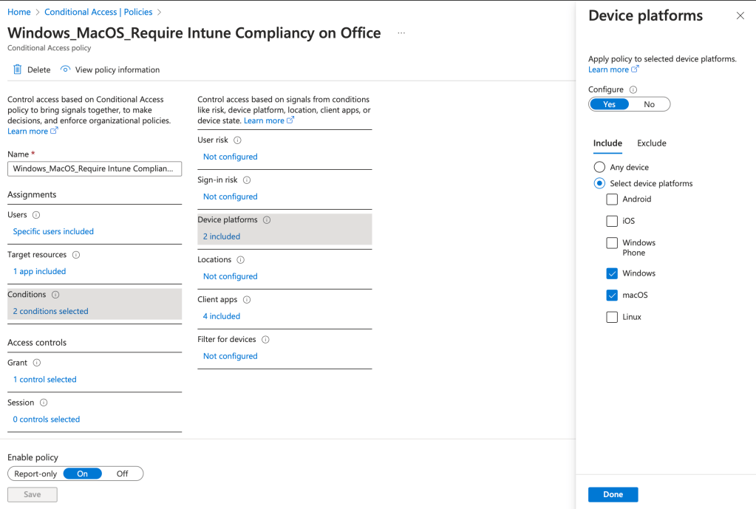Enable the Linux platform checkbox
756x509 pixels.
612,317
